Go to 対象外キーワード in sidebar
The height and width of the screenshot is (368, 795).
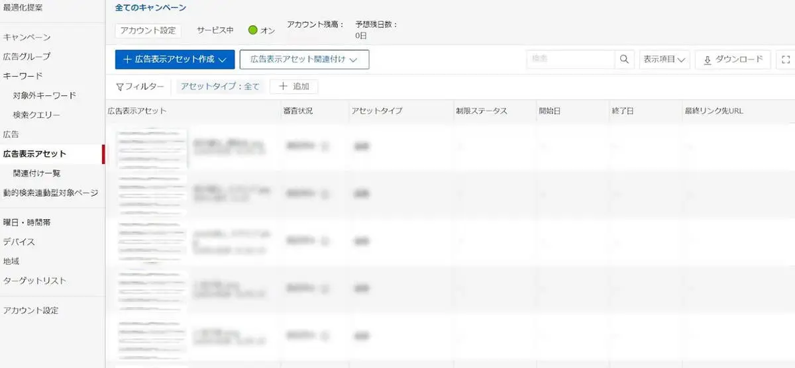44,95
